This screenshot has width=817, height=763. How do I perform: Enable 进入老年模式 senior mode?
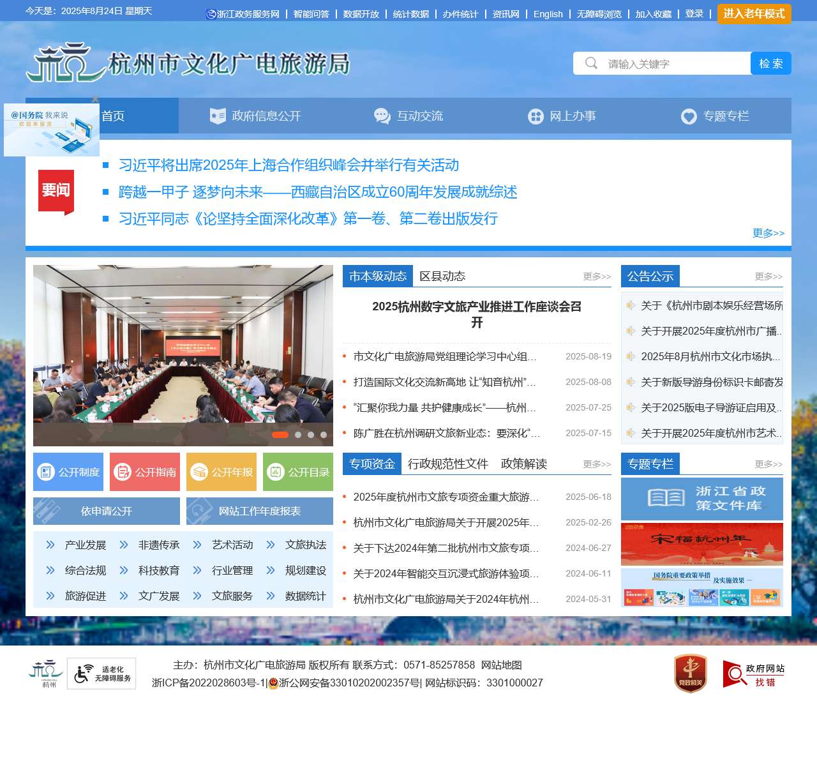754,14
